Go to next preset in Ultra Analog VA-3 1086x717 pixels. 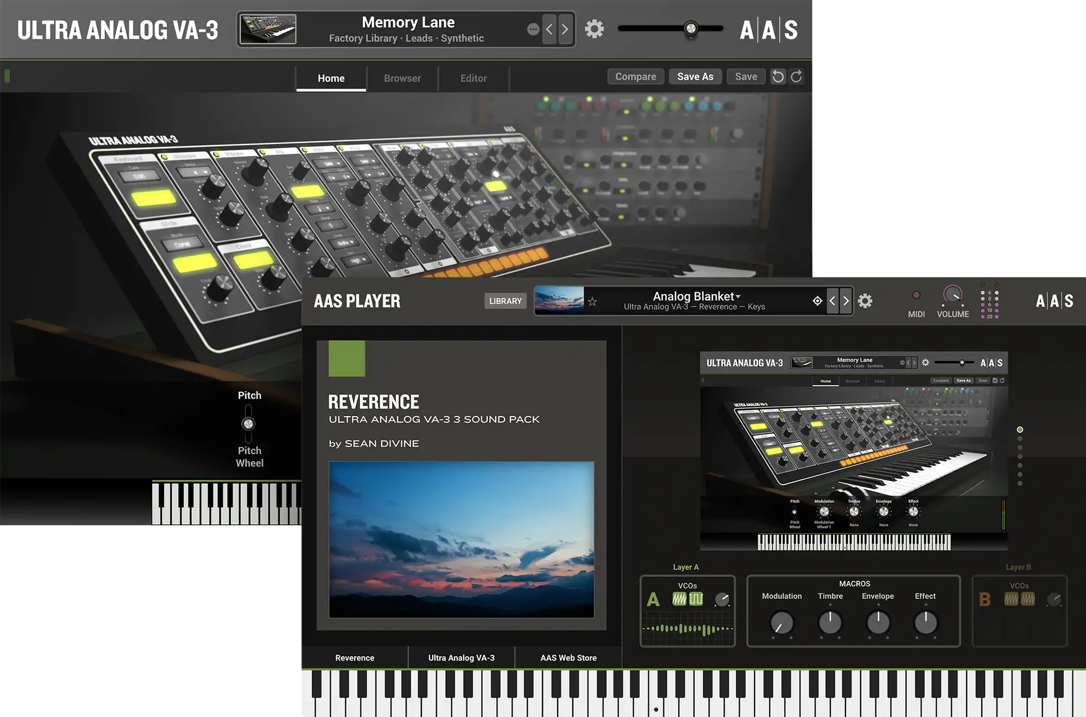pos(565,29)
